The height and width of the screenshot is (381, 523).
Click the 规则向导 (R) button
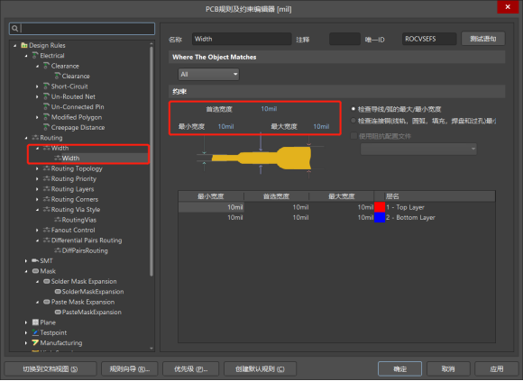tap(130, 369)
